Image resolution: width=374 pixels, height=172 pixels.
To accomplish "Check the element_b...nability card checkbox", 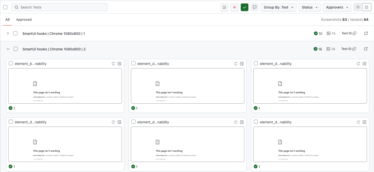I will click(11, 63).
